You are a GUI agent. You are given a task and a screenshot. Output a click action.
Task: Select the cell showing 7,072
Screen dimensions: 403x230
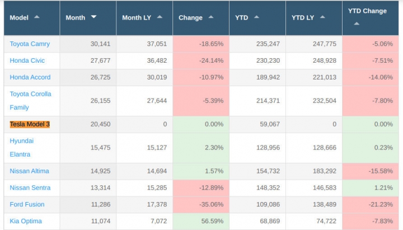pyautogui.click(x=144, y=221)
